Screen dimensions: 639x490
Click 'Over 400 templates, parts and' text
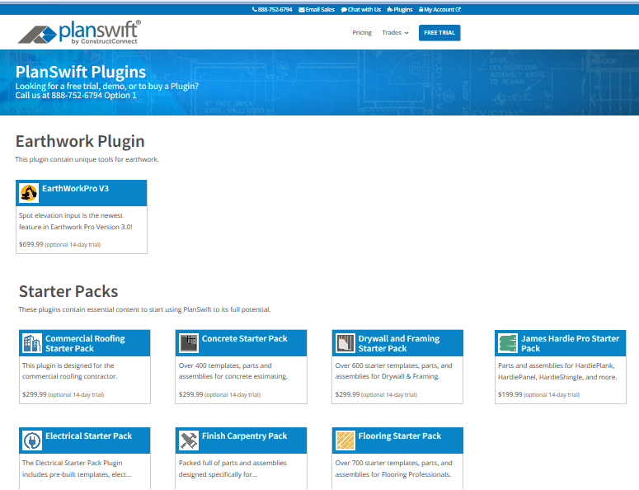click(x=225, y=365)
